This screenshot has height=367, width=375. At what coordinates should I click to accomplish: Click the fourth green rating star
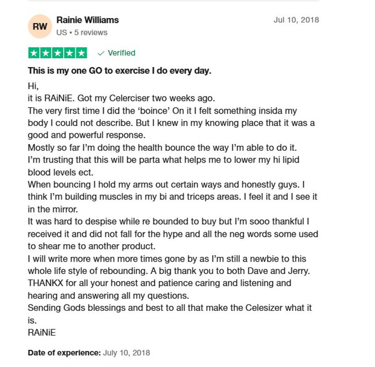(70, 53)
